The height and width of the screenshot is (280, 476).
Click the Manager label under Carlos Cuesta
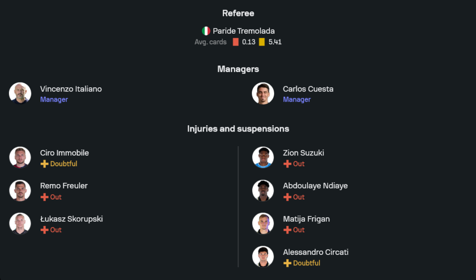click(x=297, y=100)
